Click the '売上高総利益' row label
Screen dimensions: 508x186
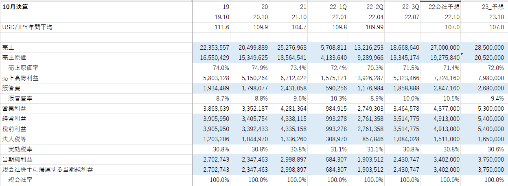coord(96,78)
